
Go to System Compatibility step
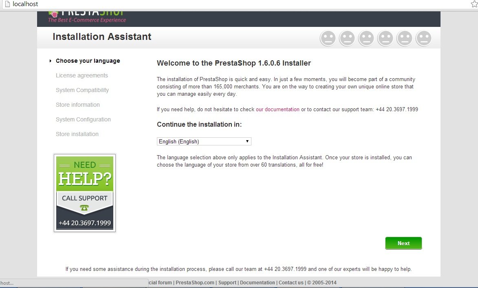coord(82,90)
